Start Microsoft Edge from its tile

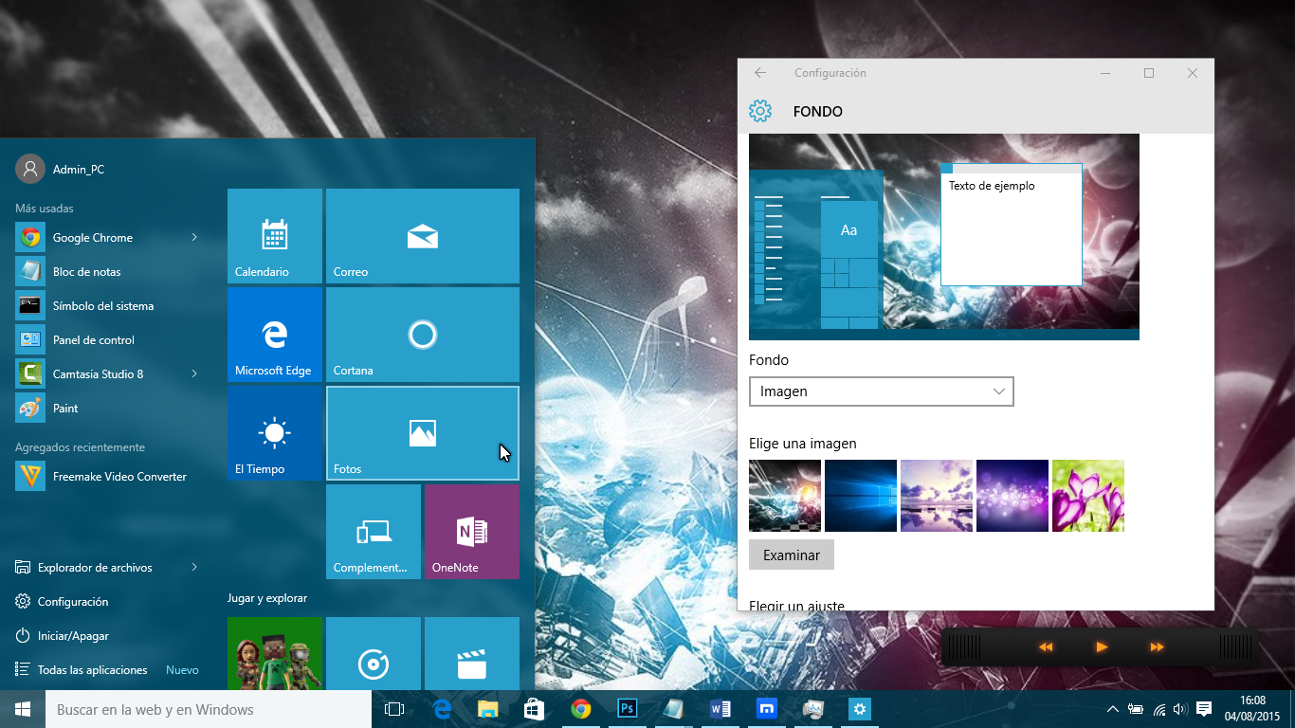tap(274, 334)
